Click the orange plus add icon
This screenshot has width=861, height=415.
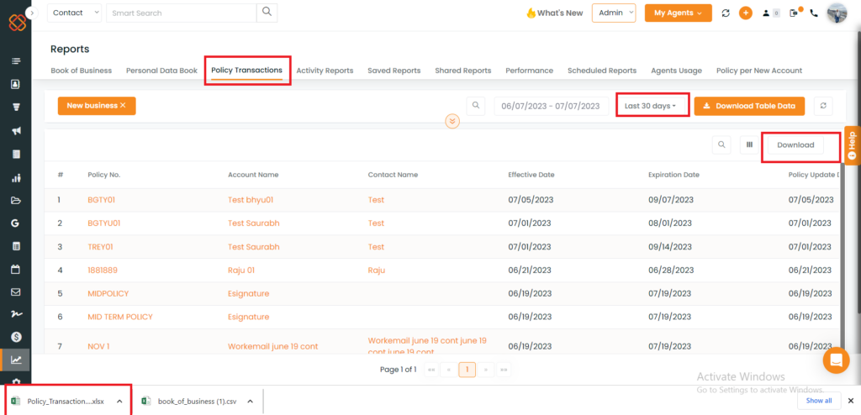745,13
